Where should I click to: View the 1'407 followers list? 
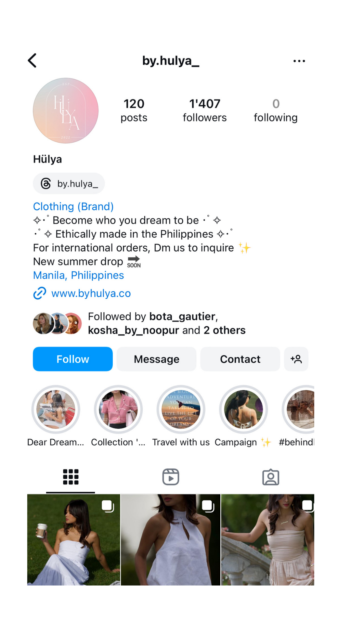[205, 110]
